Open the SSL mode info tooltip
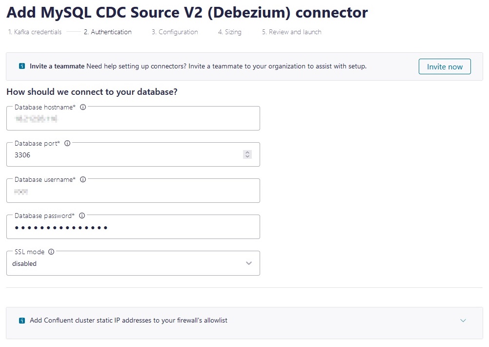This screenshot has height=347, width=489. point(51,252)
